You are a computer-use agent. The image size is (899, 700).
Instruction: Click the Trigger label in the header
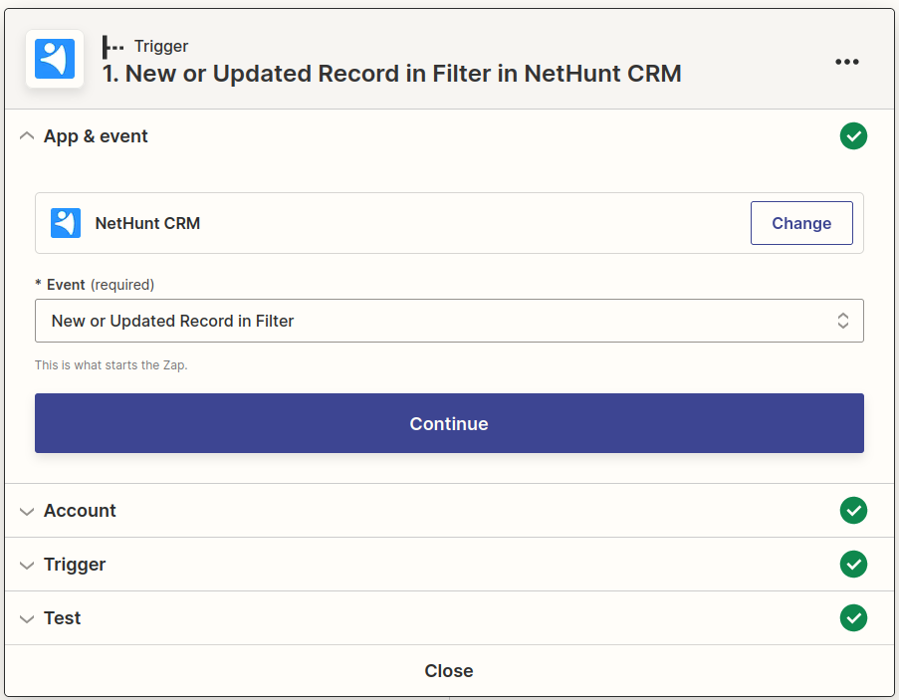[160, 46]
